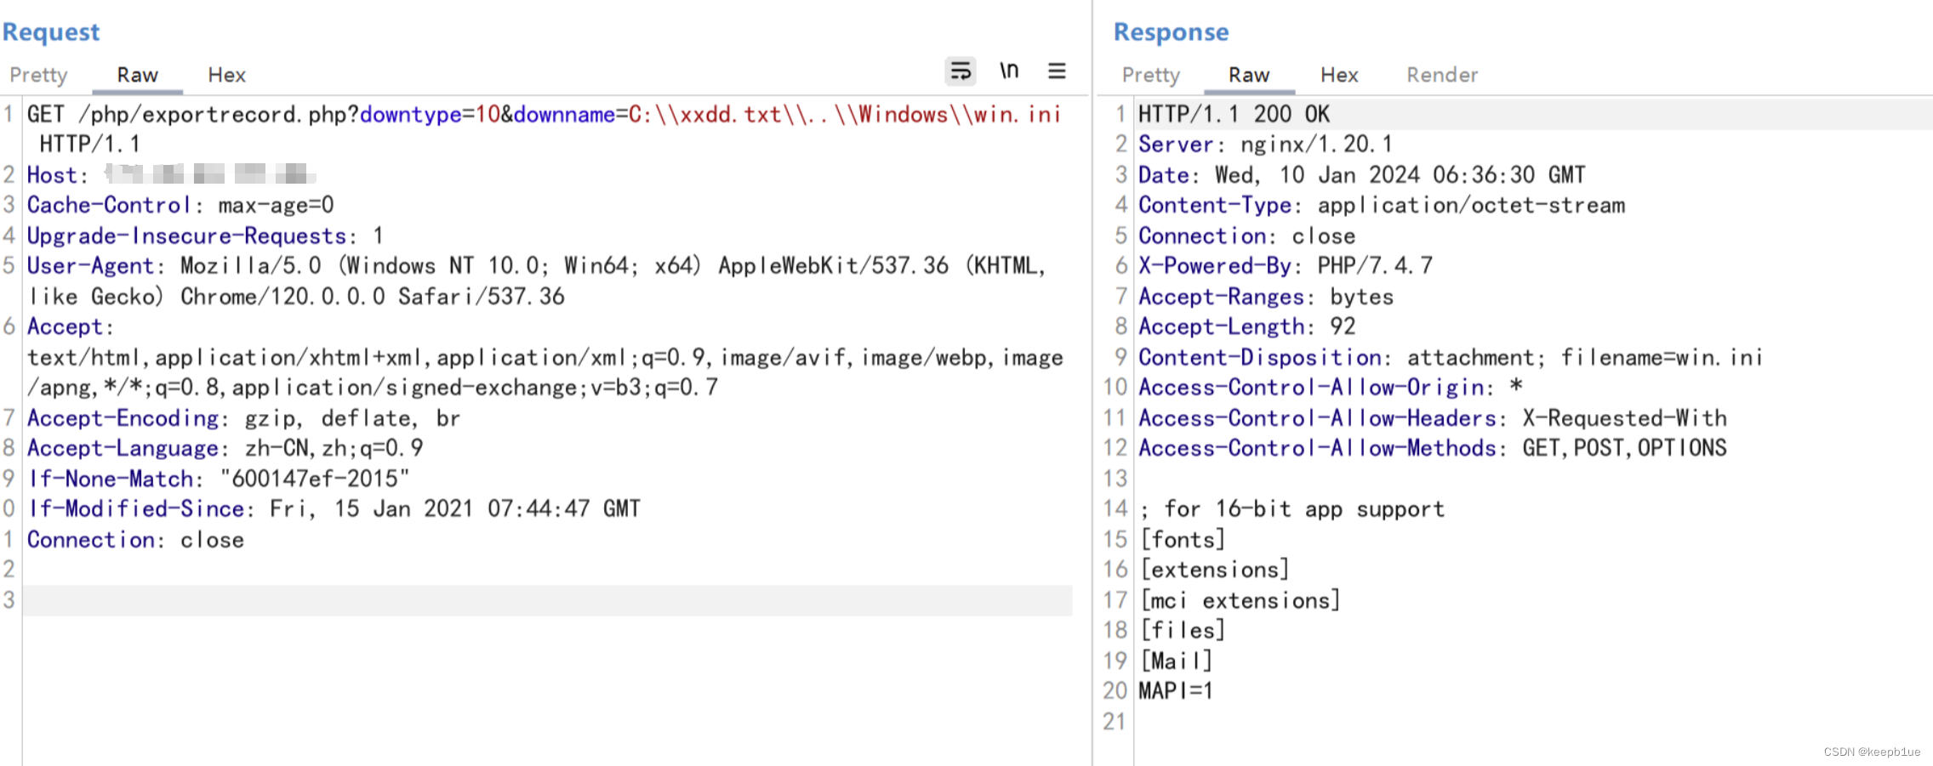Select the Raw tab in Response panel
1933x766 pixels.
[1248, 75]
